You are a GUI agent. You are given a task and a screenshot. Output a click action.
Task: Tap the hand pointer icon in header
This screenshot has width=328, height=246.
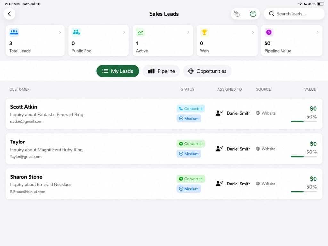pyautogui.click(x=237, y=14)
